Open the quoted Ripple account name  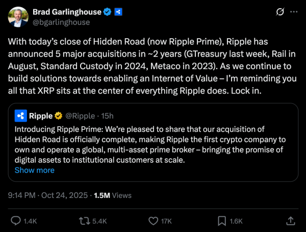coord(41,116)
